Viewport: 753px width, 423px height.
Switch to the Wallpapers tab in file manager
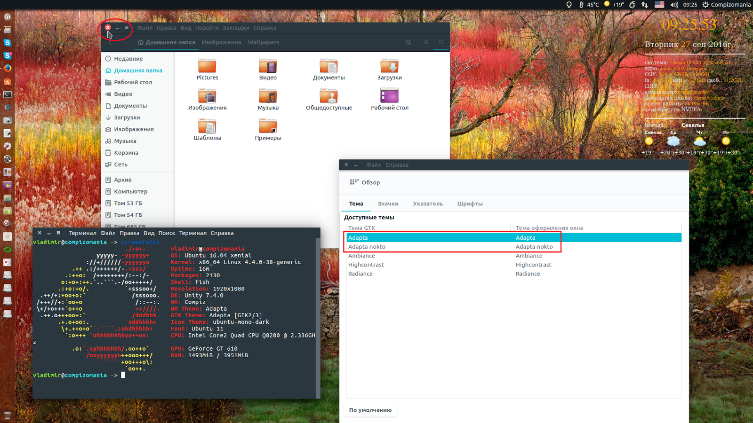[x=263, y=42]
